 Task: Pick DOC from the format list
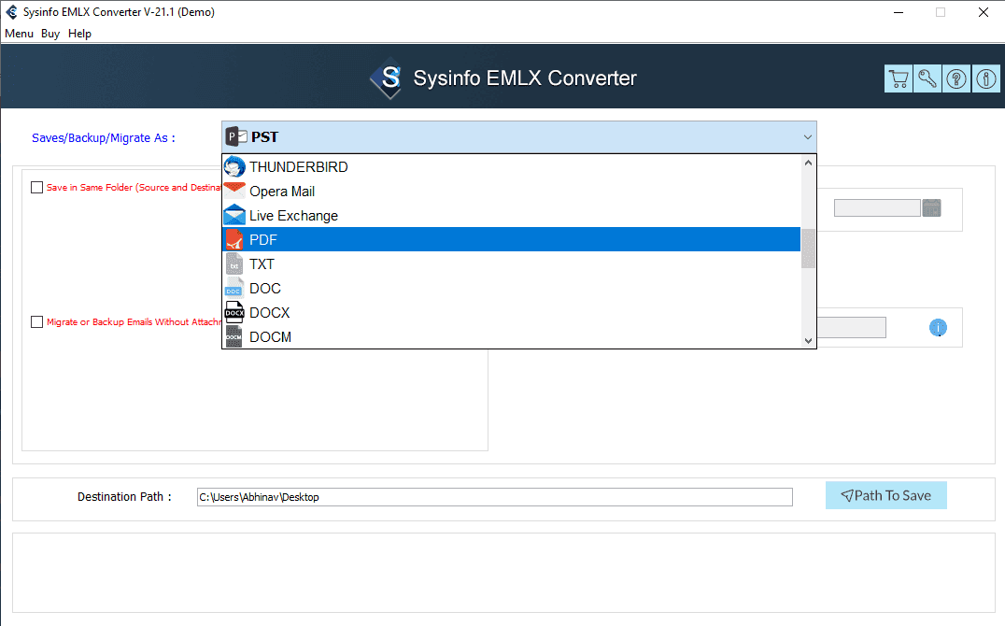(511, 289)
